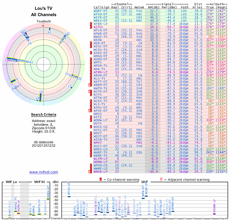Image resolution: width=230 pixels, height=221 pixels.
Task: Click the WTVO-DT bar in spectrum chart
Action: pyautogui.click(x=69, y=196)
